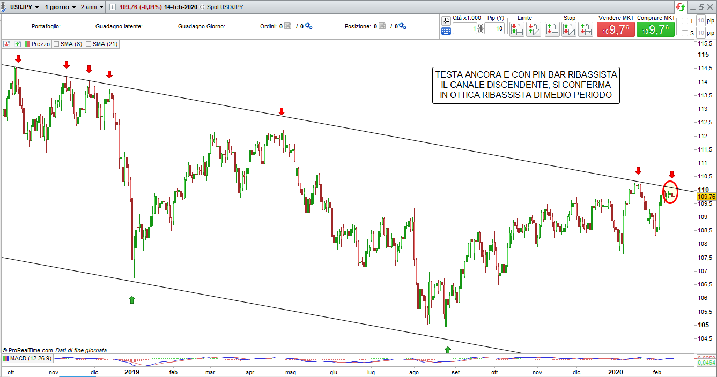Click the MACD indicator color icon
The width and height of the screenshot is (717, 377).
(x=6, y=358)
